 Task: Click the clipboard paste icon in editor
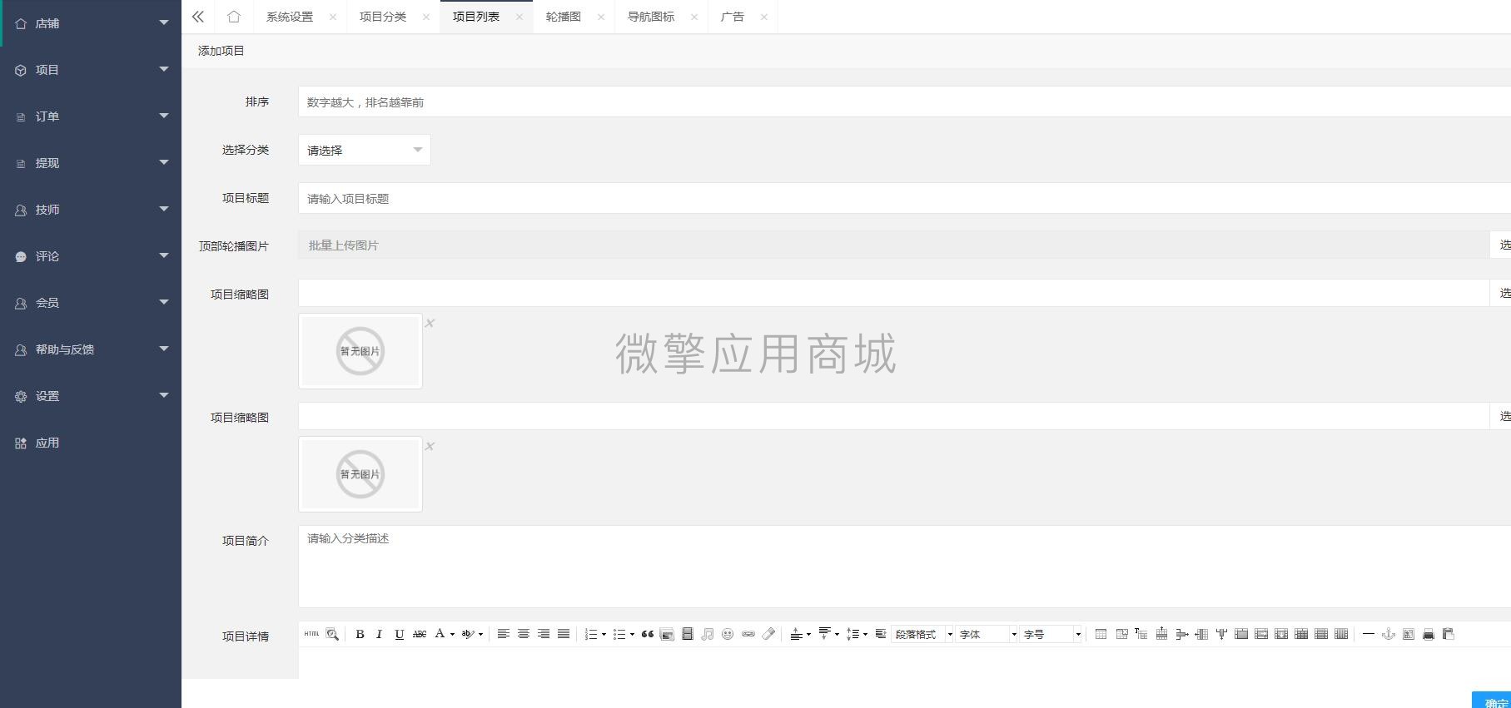tap(1449, 634)
